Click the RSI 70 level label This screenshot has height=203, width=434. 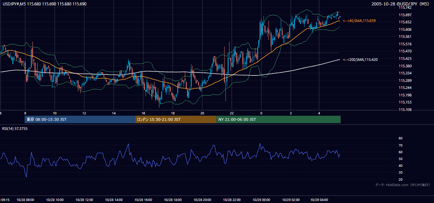coord(400,145)
